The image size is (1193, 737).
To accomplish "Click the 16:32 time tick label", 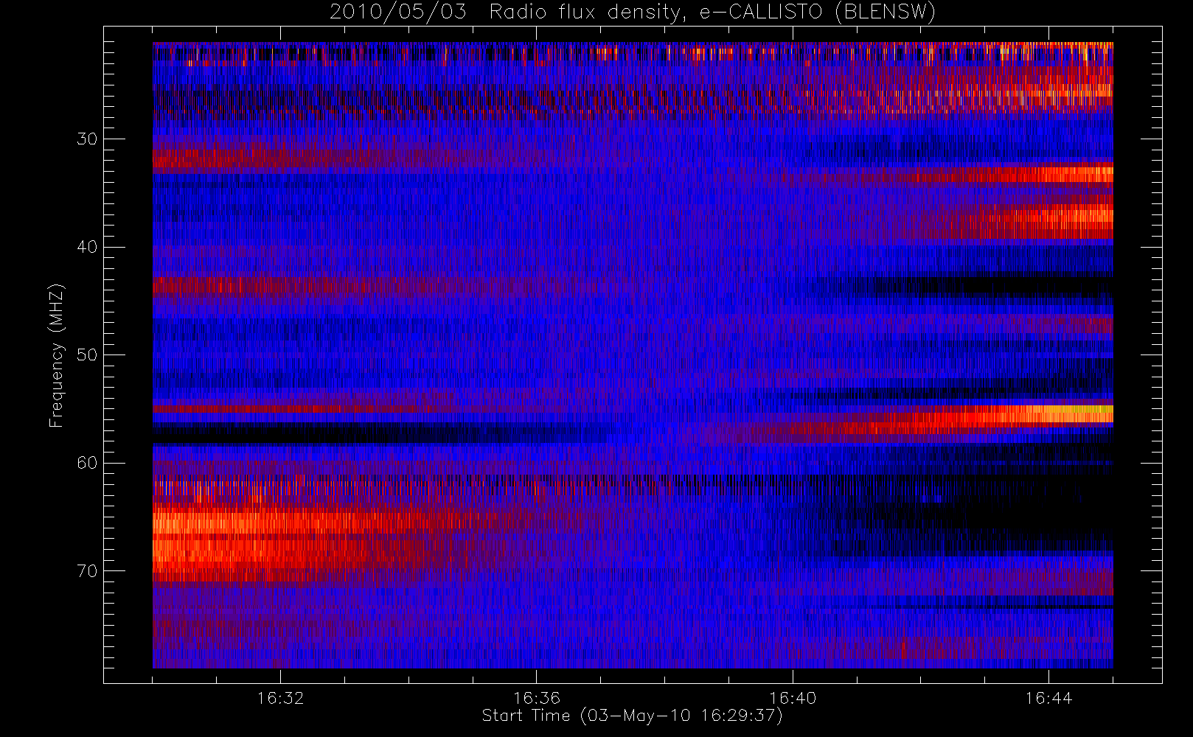I will [x=280, y=698].
